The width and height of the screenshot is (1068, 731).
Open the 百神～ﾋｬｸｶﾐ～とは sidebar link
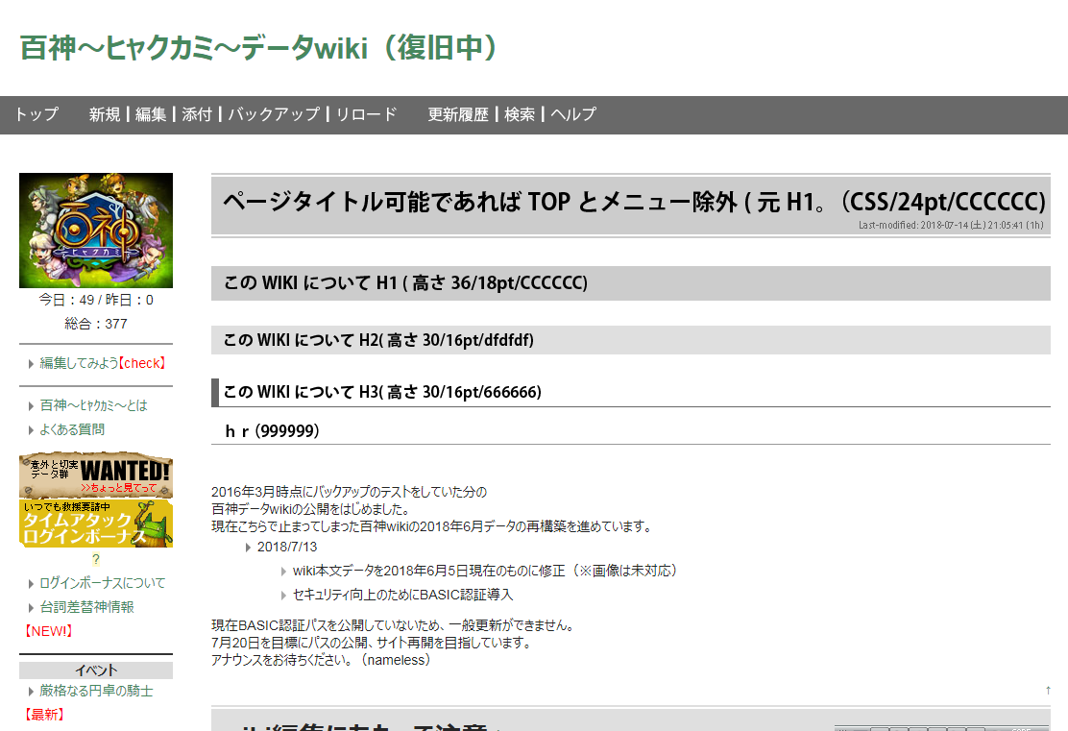point(94,405)
